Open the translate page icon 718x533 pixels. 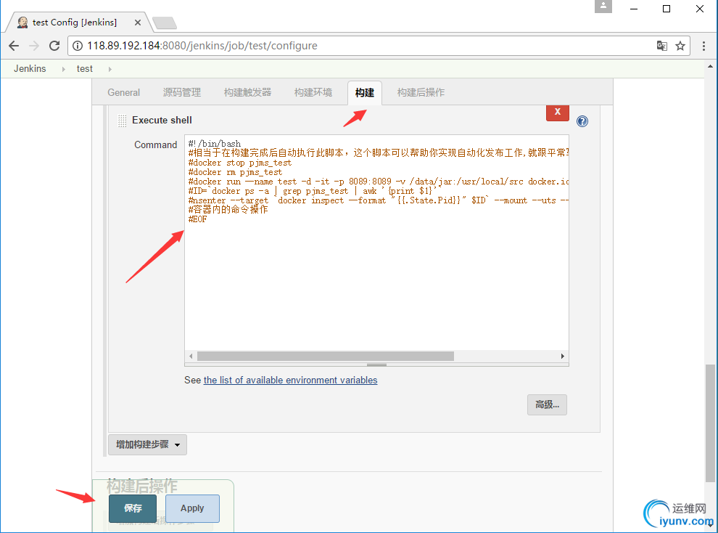coord(661,46)
